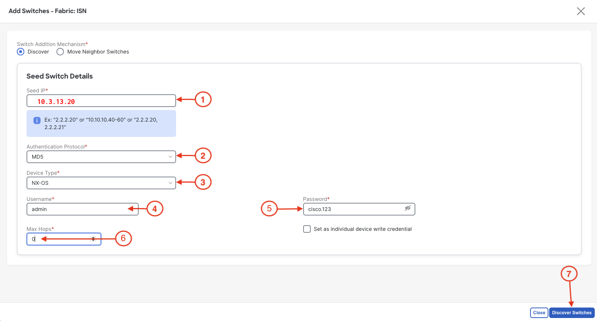The width and height of the screenshot is (597, 321).
Task: Select Move Neighbor Switches radio option
Action: pos(60,52)
